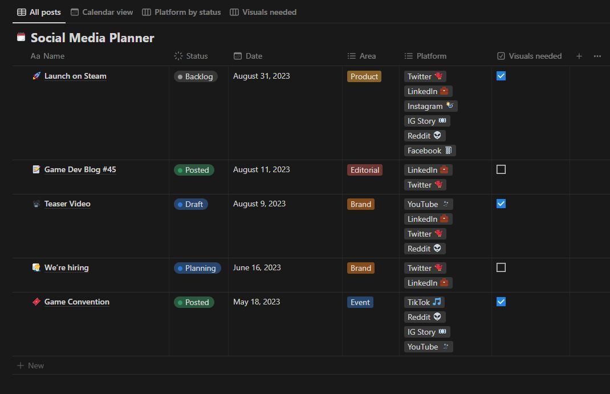The height and width of the screenshot is (394, 610).
Task: Open the Game Convention page
Action: pyautogui.click(x=76, y=302)
